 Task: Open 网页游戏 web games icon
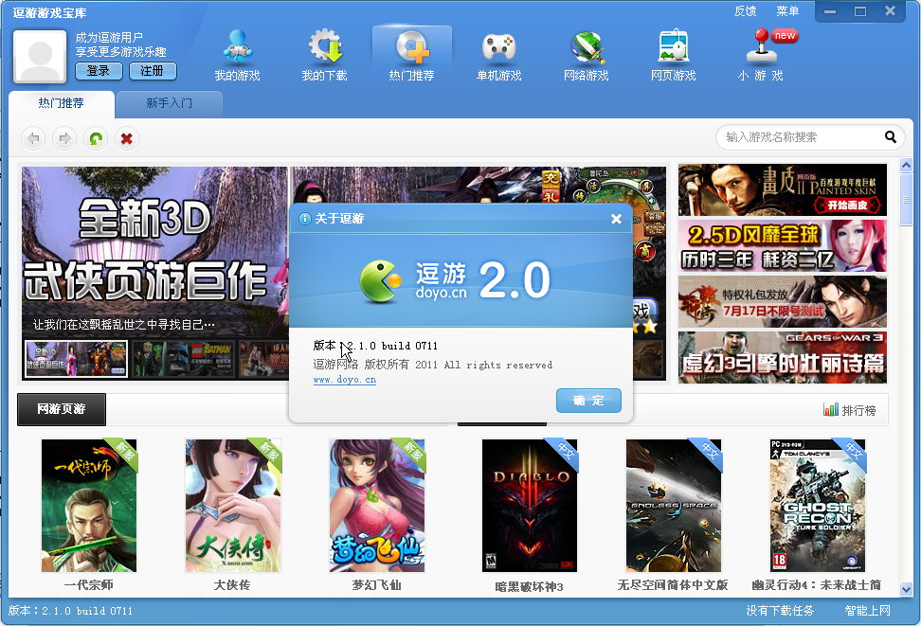coord(673,55)
